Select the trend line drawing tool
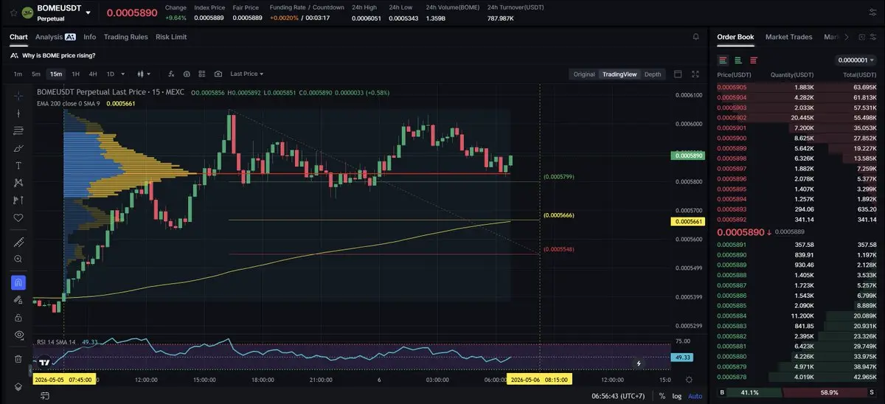Image resolution: width=885 pixels, height=404 pixels. [18, 114]
